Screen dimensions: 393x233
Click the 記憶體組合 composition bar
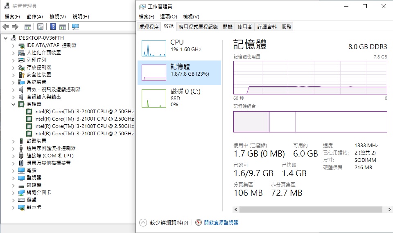click(x=310, y=122)
